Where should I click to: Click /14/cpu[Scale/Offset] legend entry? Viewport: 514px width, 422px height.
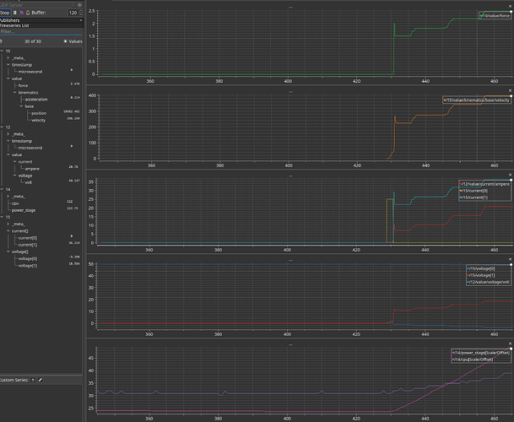click(x=473, y=360)
